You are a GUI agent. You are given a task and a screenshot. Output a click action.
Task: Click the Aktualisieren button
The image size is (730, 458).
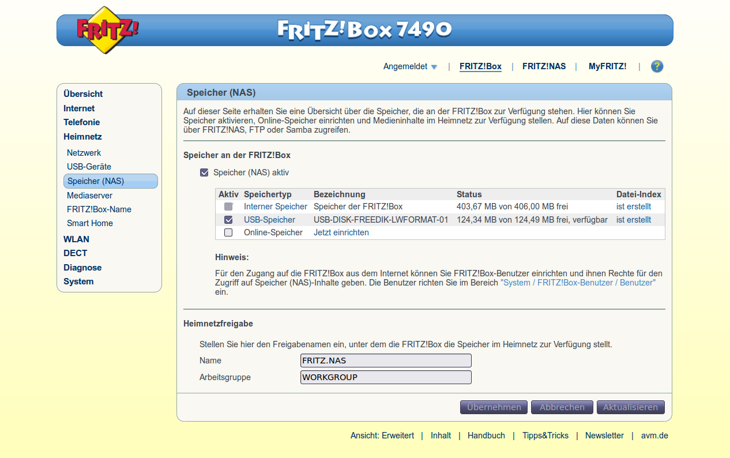[630, 407]
